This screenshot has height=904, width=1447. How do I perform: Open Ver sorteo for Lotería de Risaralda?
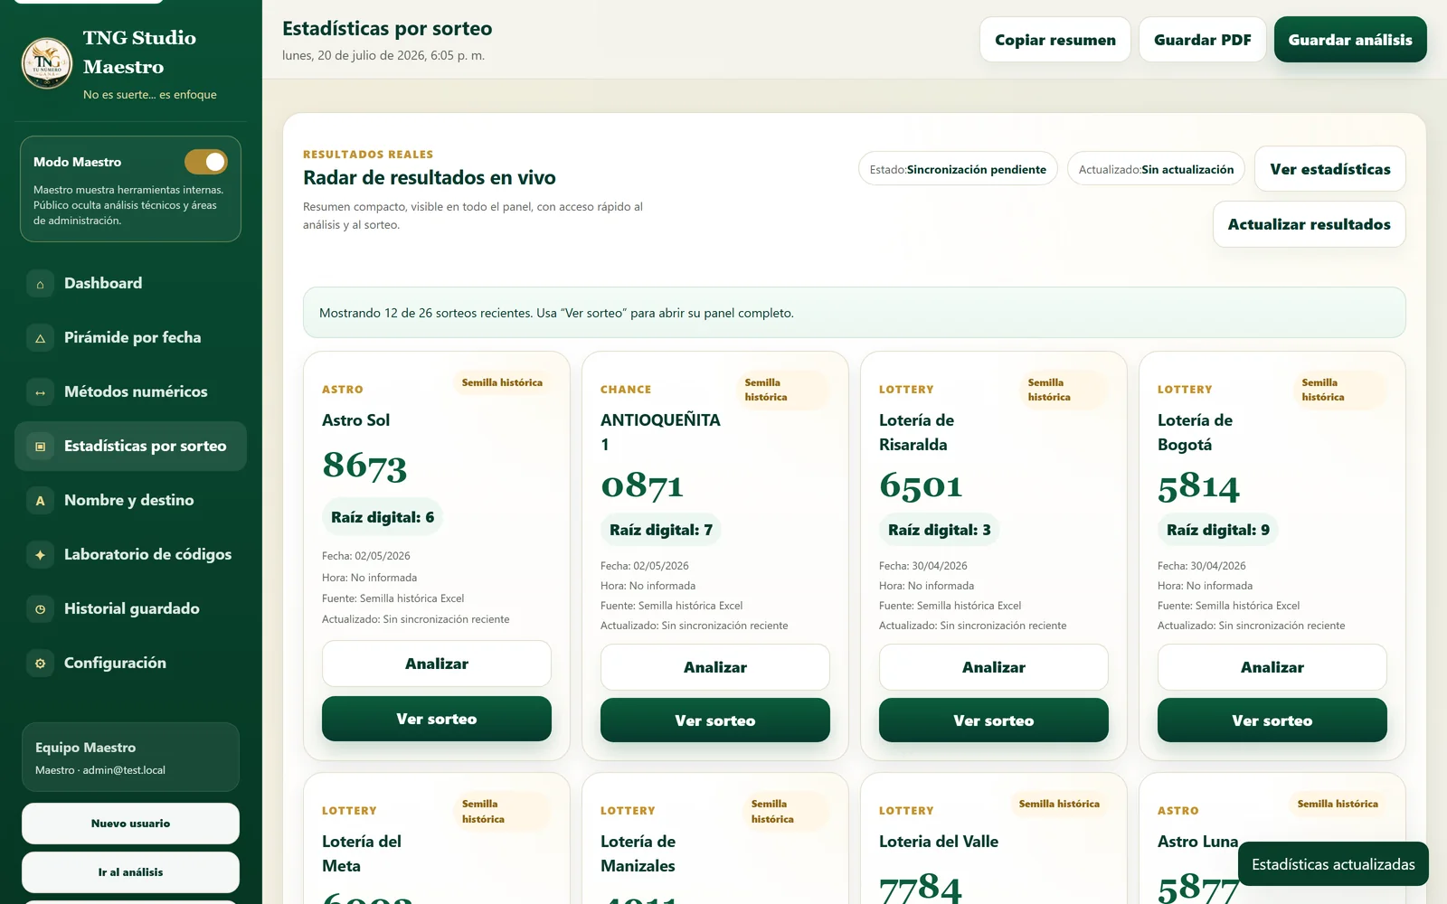pos(994,720)
